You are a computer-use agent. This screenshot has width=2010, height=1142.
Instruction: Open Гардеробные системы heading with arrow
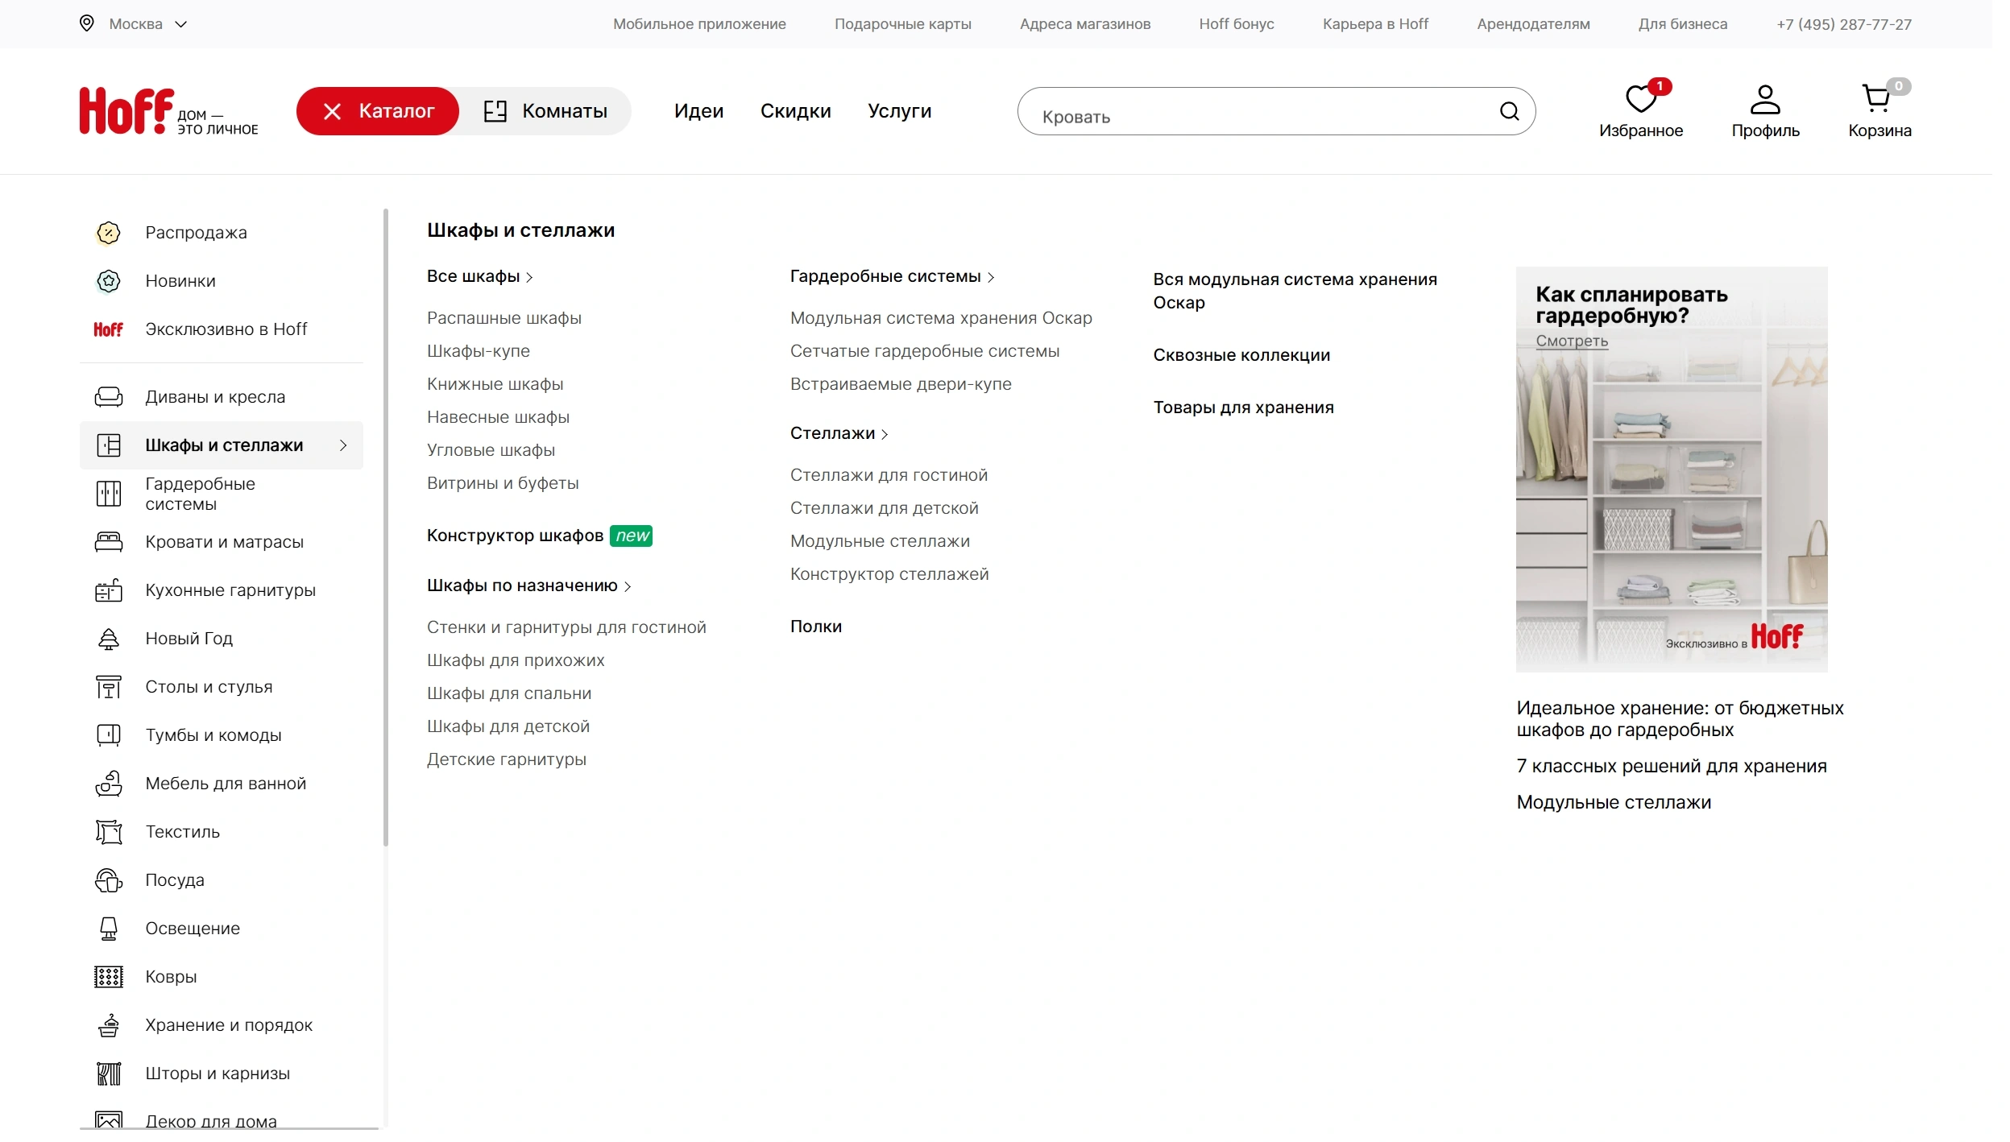tap(892, 276)
